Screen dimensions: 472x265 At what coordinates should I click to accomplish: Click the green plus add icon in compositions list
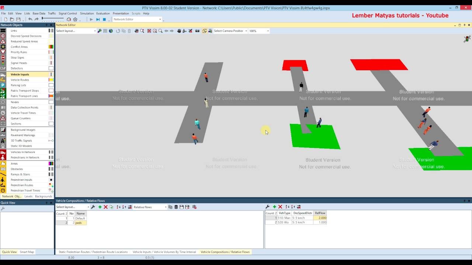tap(100, 207)
